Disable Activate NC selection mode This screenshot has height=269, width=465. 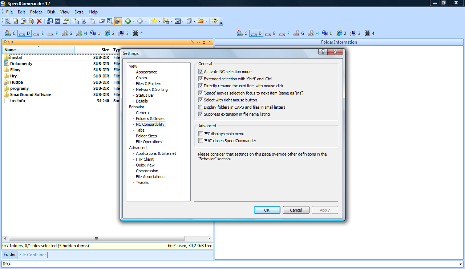tap(201, 72)
